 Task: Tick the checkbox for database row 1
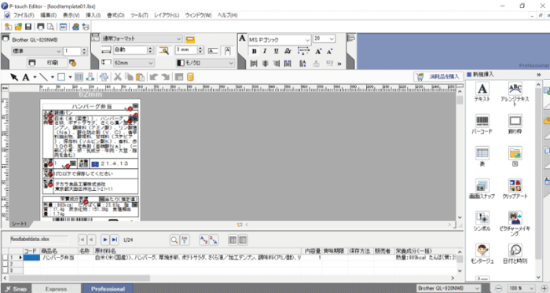5,258
